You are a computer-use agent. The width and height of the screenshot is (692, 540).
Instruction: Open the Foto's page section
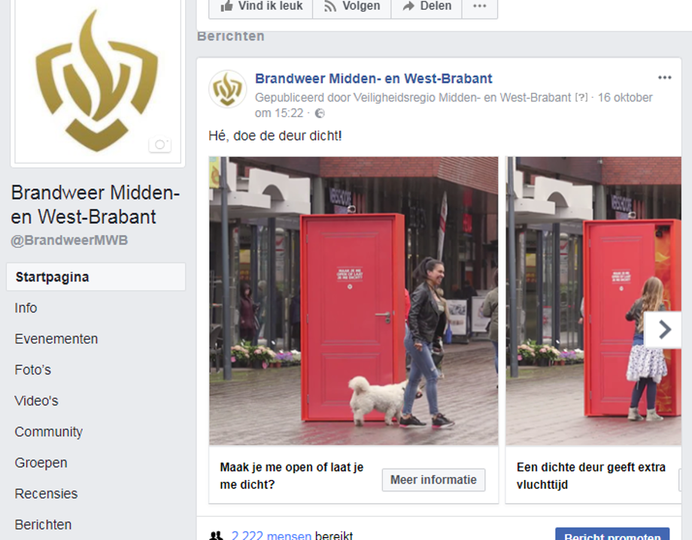point(32,370)
